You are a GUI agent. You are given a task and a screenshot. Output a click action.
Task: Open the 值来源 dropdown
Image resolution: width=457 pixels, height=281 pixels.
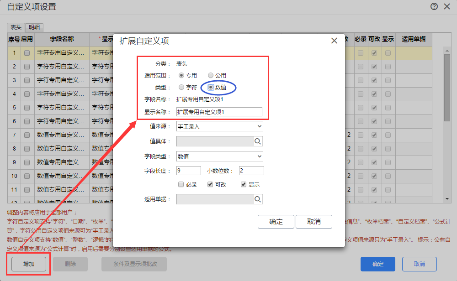(x=219, y=126)
